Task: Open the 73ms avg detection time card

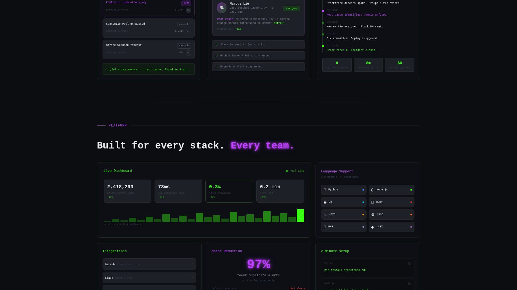Action: (178, 191)
